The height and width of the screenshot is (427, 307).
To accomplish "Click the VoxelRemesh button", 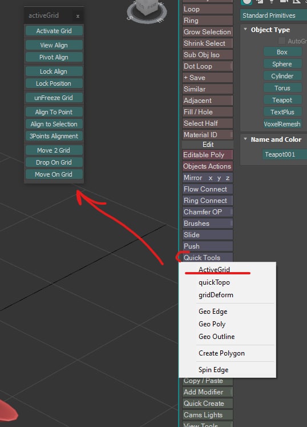I will pos(282,124).
